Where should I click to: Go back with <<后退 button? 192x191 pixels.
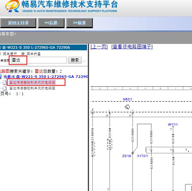coord(51,23)
